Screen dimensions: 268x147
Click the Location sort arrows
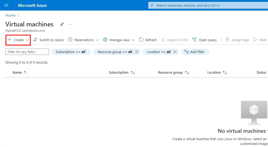point(225,73)
